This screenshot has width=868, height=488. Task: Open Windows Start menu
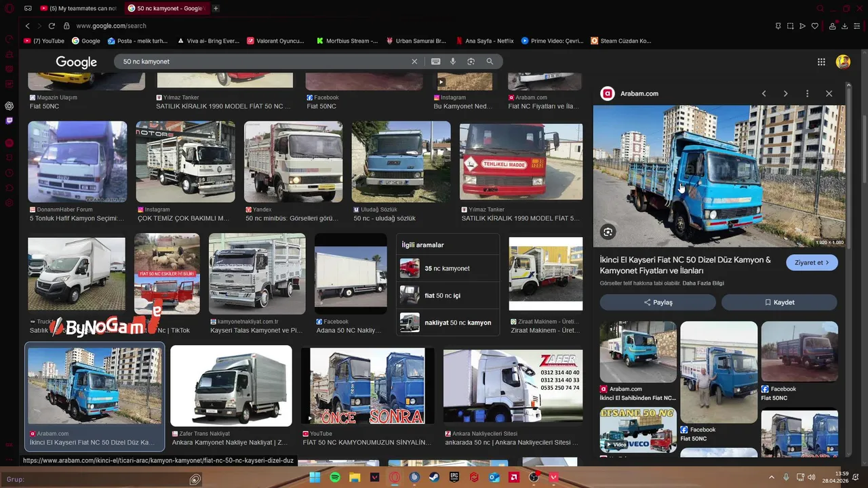(315, 477)
